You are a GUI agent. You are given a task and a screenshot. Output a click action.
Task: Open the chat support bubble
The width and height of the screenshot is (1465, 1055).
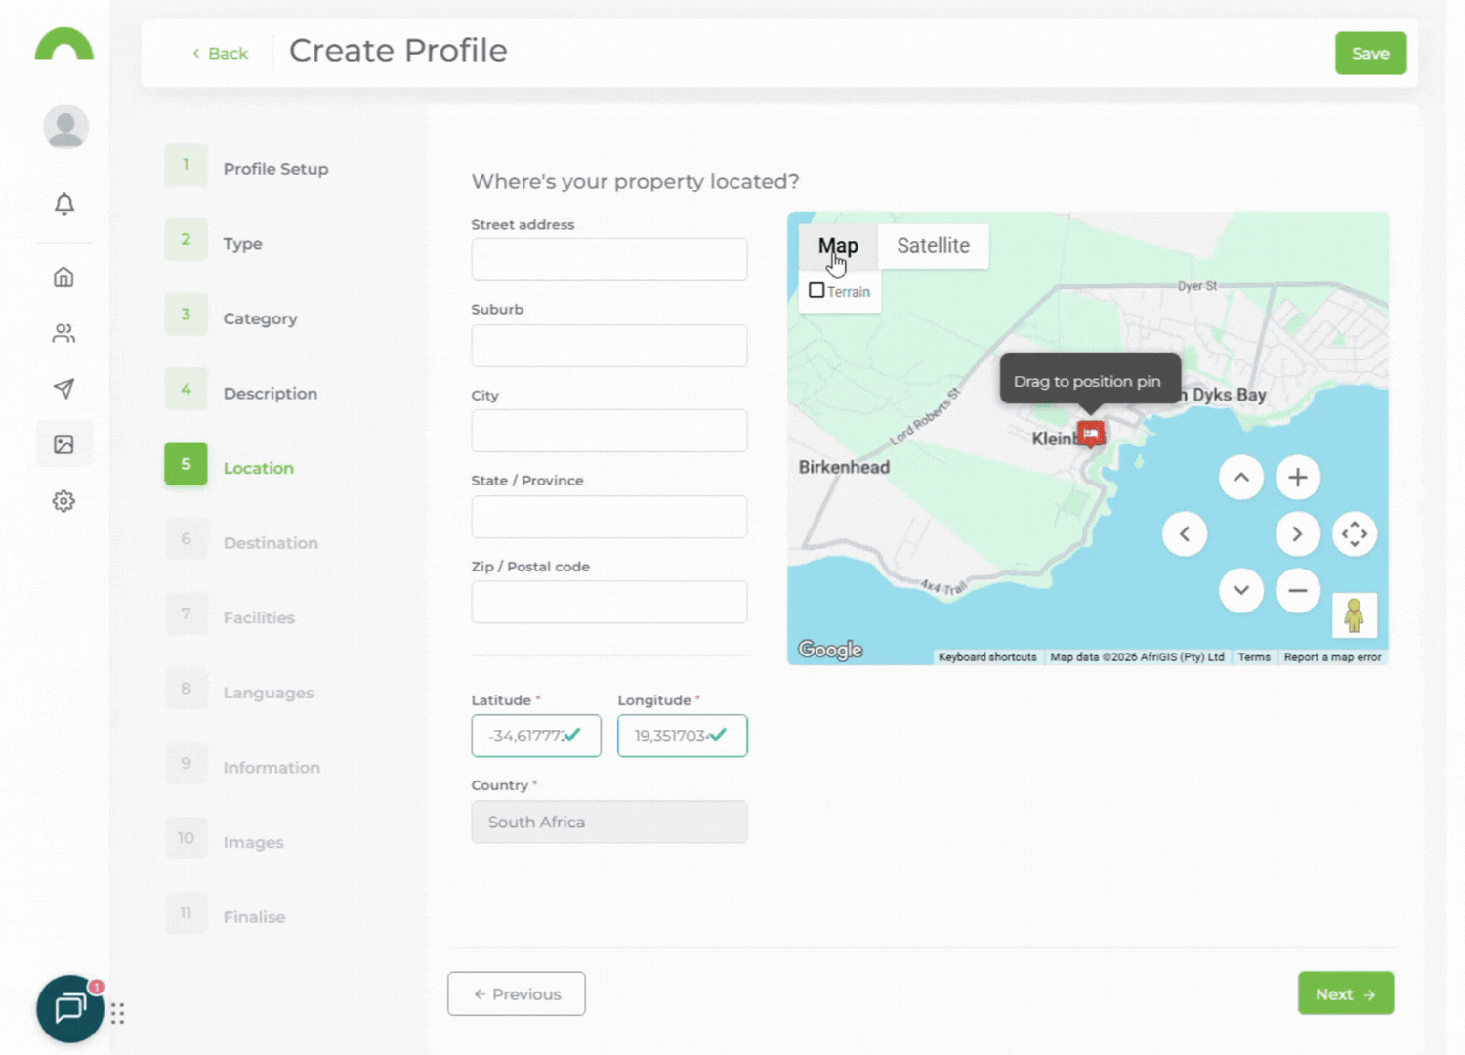[70, 1008]
